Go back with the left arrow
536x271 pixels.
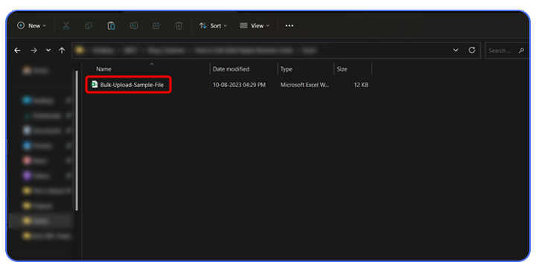pyautogui.click(x=17, y=51)
